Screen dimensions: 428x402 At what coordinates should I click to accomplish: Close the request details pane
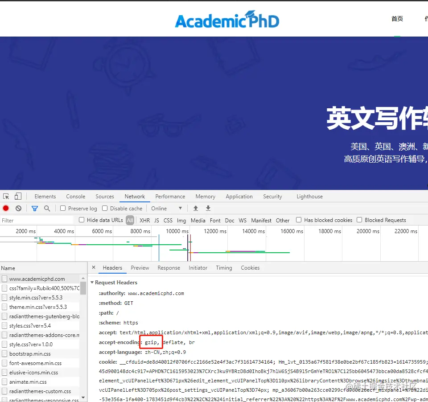[x=94, y=267]
